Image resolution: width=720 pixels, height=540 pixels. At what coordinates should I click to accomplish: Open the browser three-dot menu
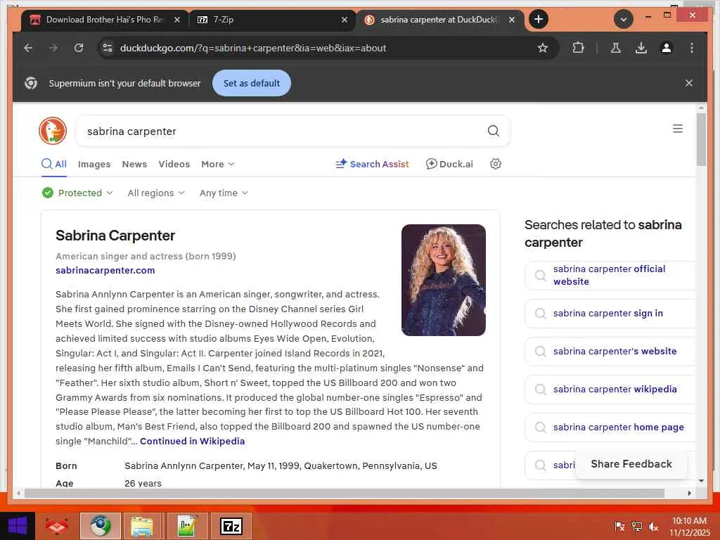coord(692,48)
